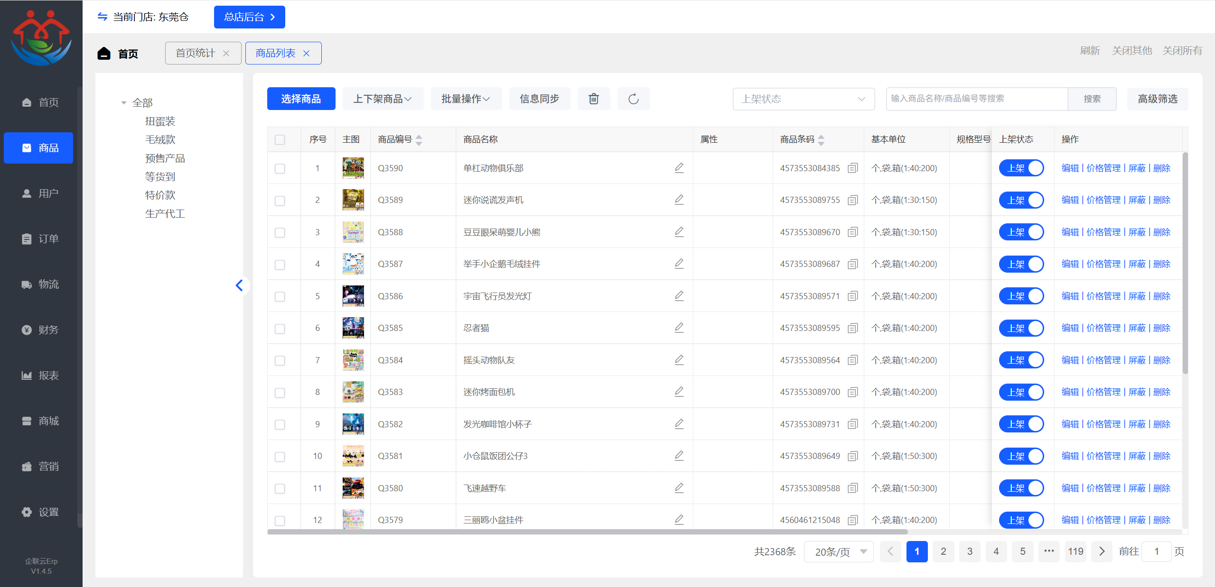Sort by 商品编号 column arrows

click(x=419, y=139)
